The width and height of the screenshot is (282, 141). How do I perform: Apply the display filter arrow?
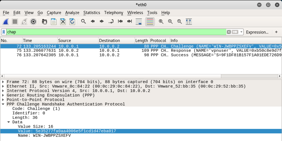(x=235, y=32)
